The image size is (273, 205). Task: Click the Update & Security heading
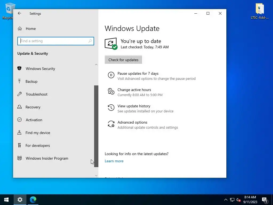pos(33,53)
